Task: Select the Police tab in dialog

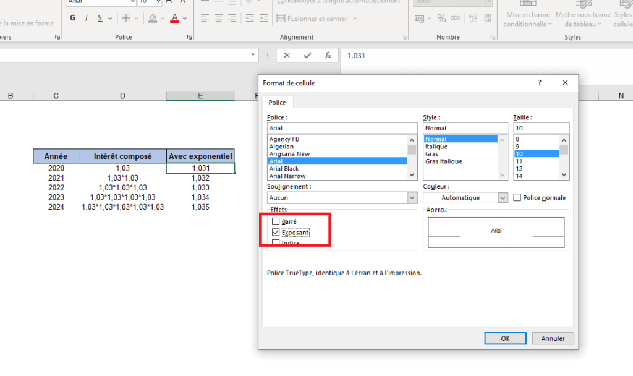Action: 278,103
